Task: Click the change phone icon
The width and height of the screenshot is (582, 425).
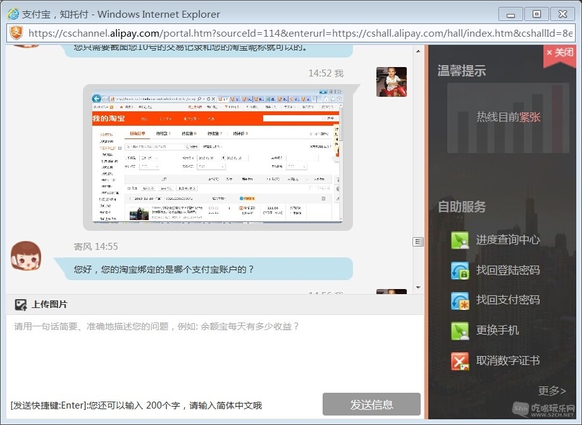Action: pos(460,331)
